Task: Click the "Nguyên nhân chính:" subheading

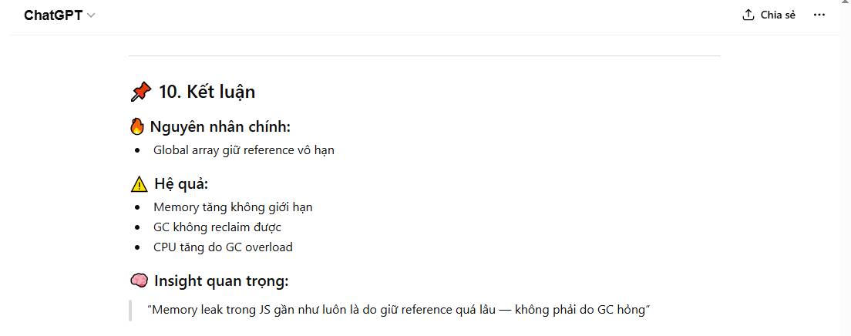Action: click(220, 127)
